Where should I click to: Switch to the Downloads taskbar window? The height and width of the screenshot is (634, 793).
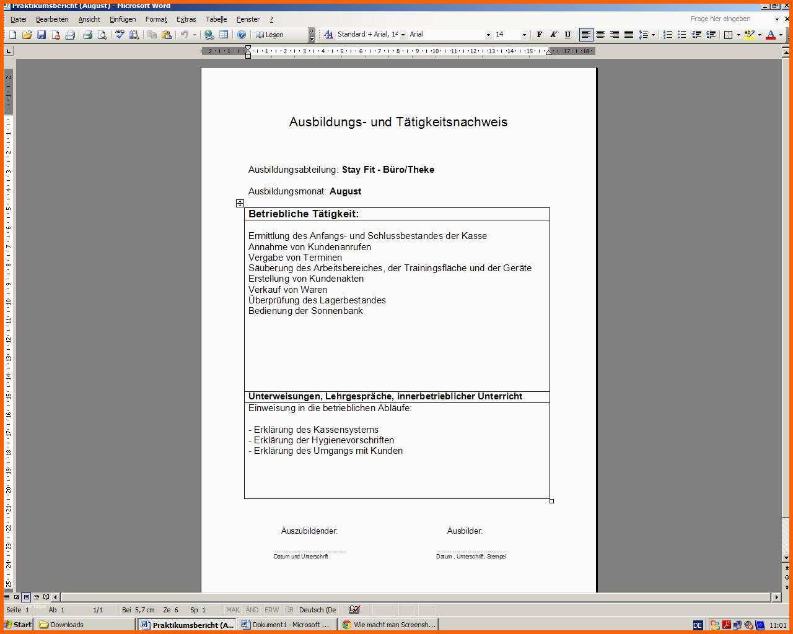tap(85, 625)
